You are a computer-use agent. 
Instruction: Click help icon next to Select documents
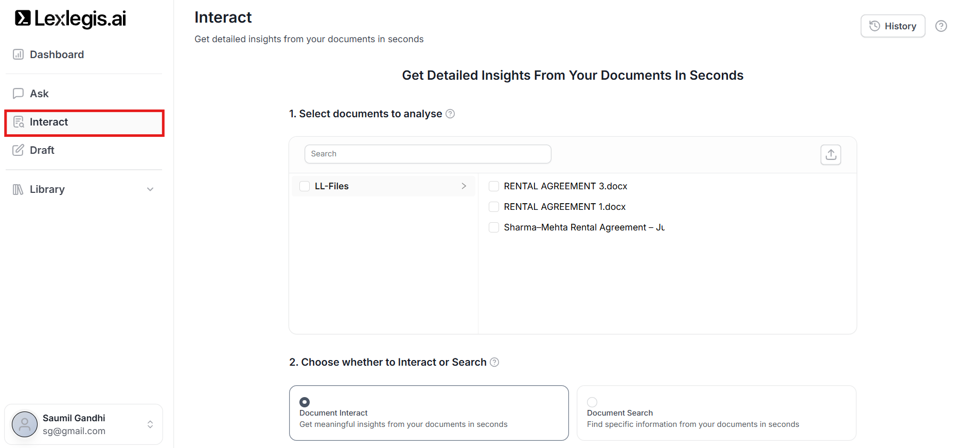pos(450,114)
